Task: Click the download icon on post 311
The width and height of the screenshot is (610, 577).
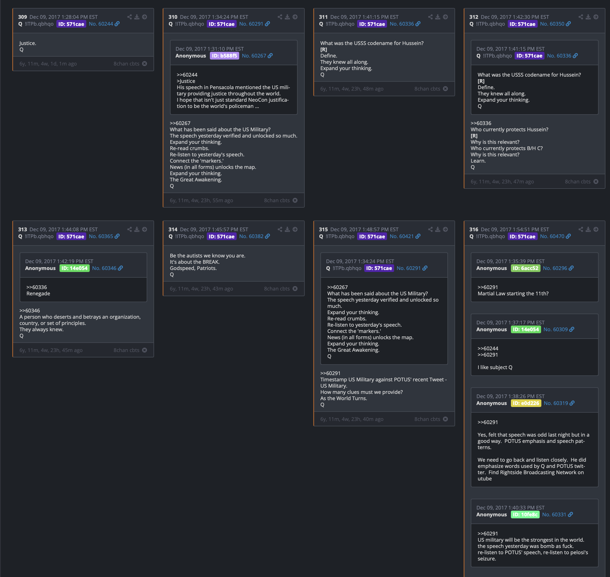Action: point(438,17)
